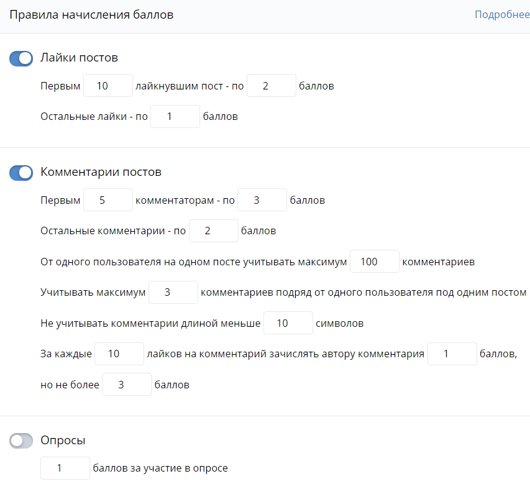Edit points for first likers field
The width and height of the screenshot is (530, 484).
[271, 86]
